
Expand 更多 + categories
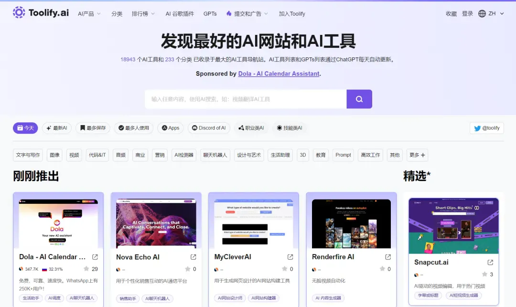pos(417,155)
